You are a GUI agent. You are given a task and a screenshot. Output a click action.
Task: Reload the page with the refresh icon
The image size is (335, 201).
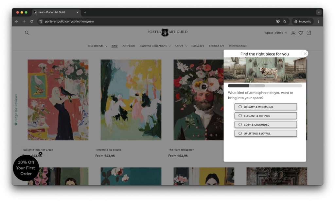pyautogui.click(x=31, y=21)
